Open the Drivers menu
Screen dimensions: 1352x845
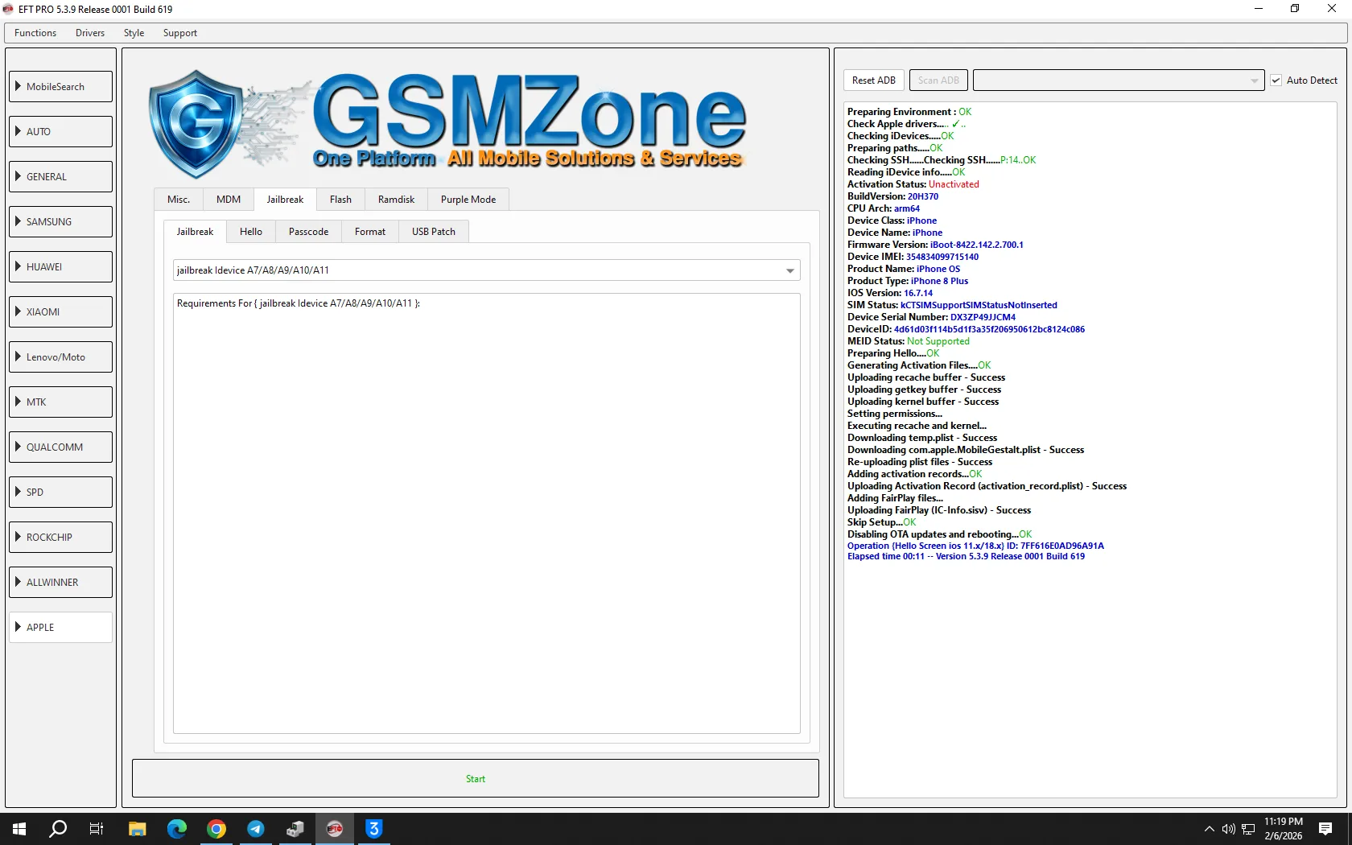pyautogui.click(x=90, y=33)
